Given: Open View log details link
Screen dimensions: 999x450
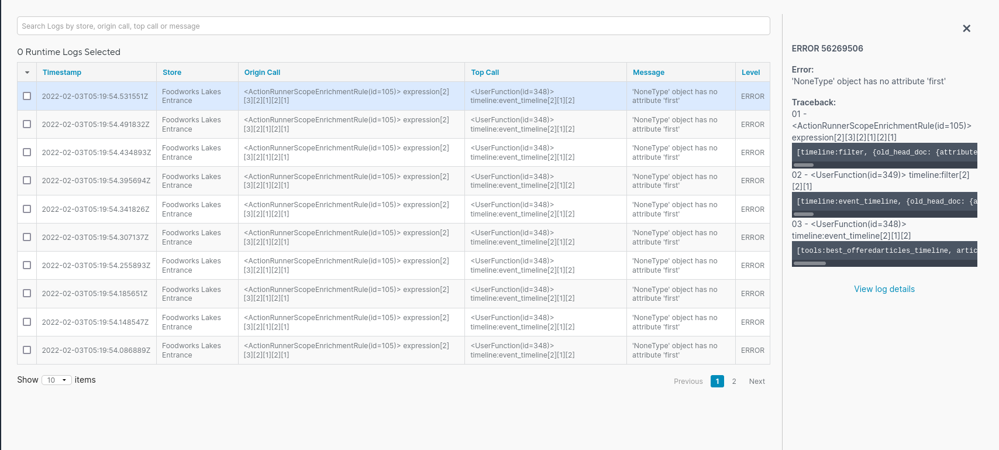Looking at the screenshot, I should click(884, 289).
